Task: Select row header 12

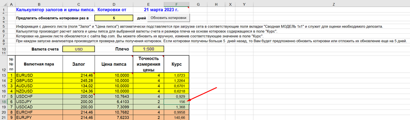Action: tap(3, 64)
